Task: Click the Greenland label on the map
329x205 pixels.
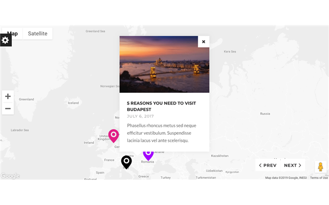Action: point(26,99)
